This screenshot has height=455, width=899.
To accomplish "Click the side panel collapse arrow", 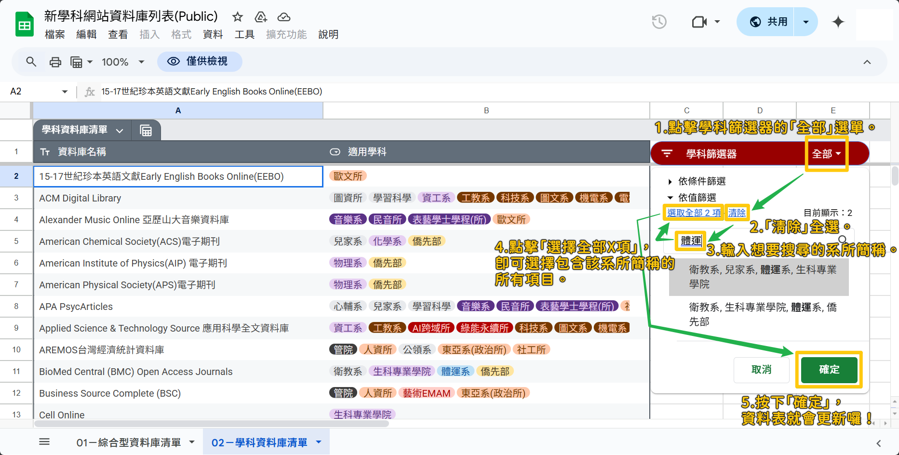I will click(x=878, y=443).
